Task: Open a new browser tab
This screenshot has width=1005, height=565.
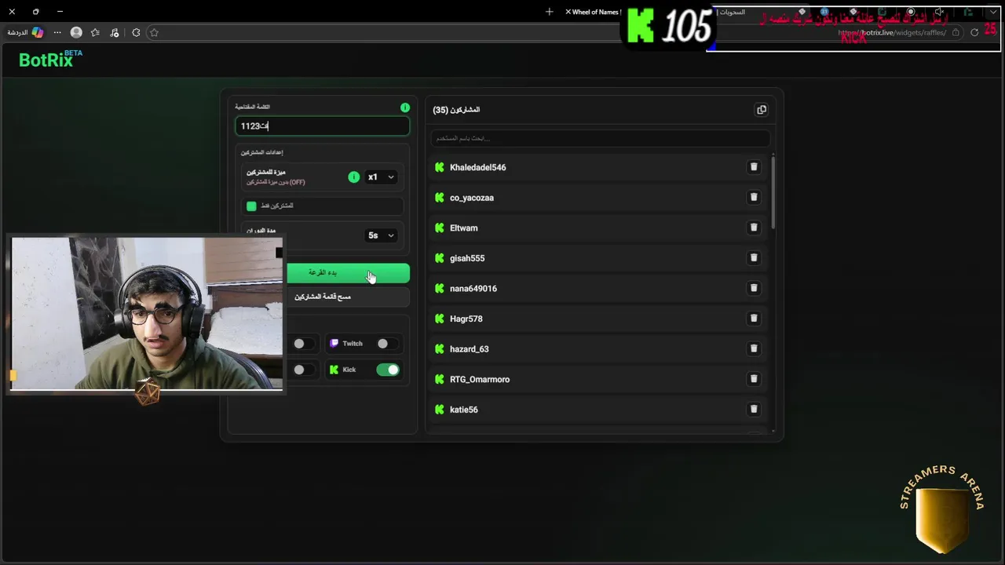Action: pos(549,12)
